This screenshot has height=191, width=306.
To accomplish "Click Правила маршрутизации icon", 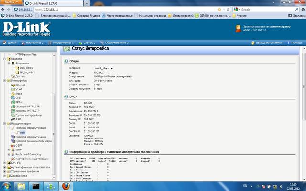I will pos(13,137).
